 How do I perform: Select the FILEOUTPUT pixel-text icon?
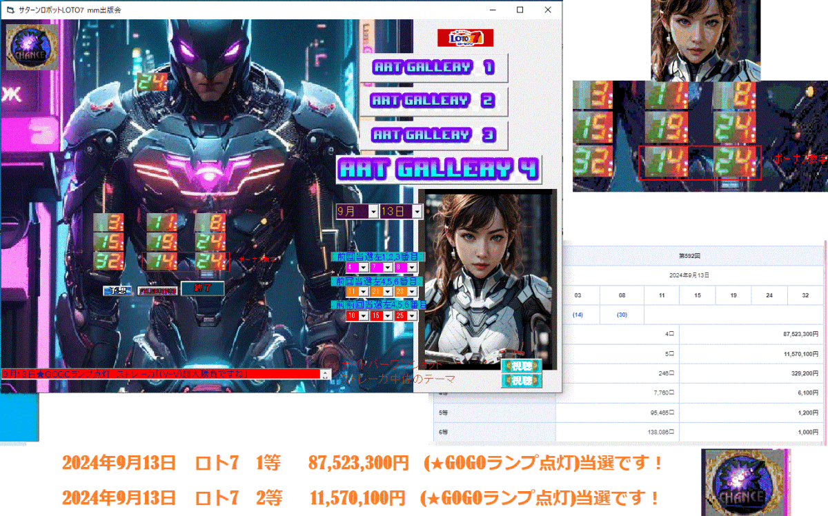pos(157,290)
